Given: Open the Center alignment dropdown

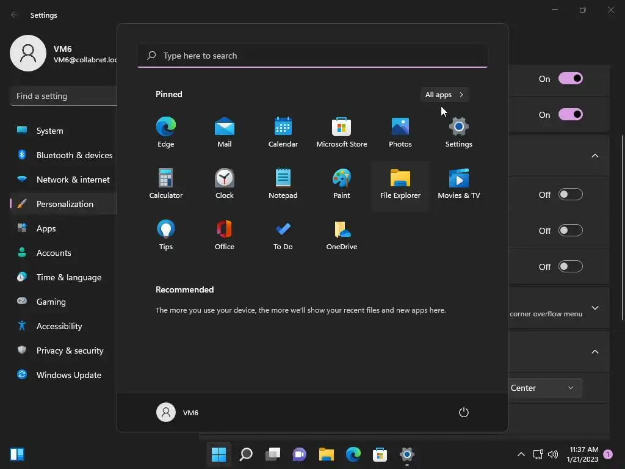Looking at the screenshot, I should click(x=545, y=388).
